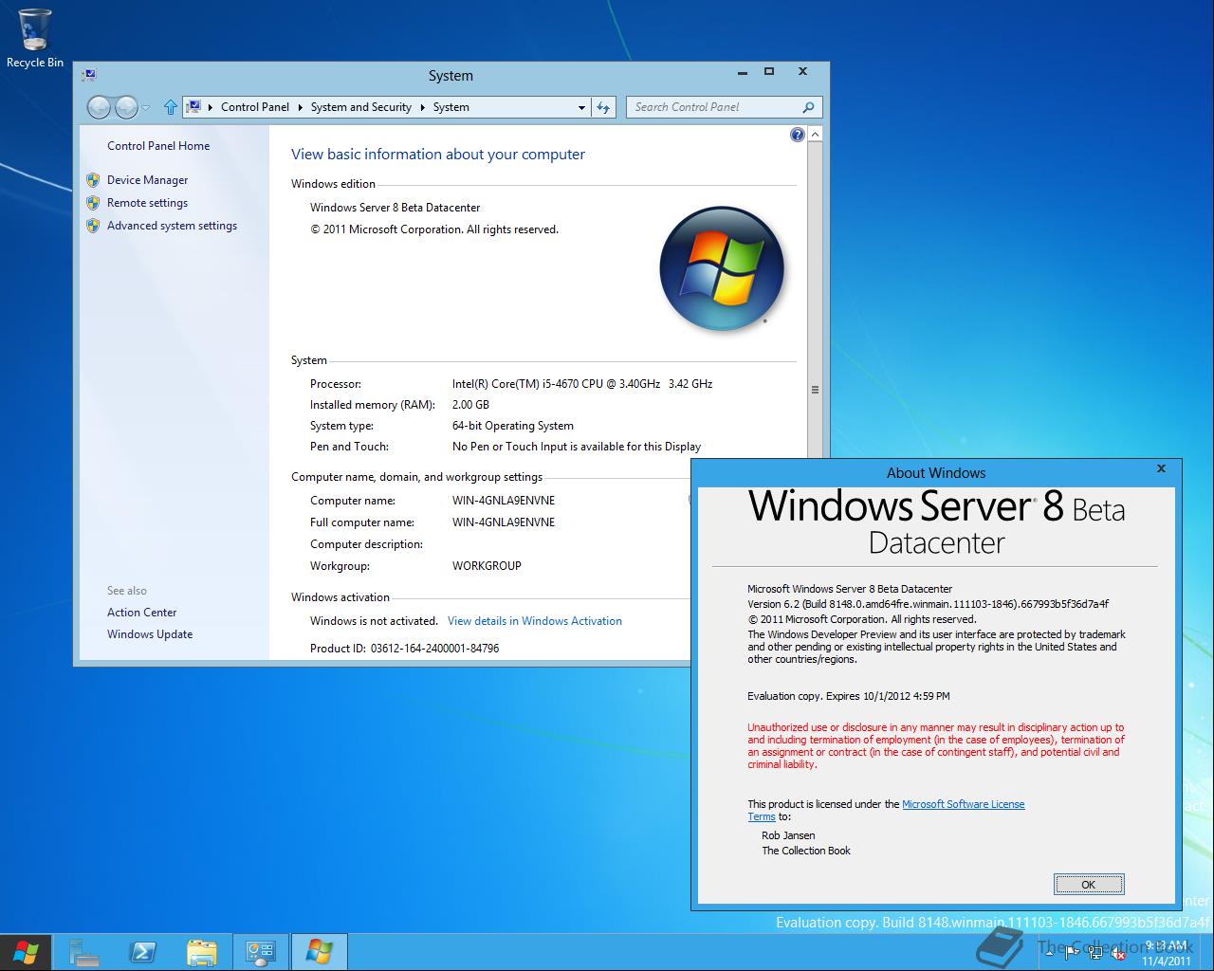Open the recent pages dropdown arrow
This screenshot has width=1214, height=971.
tap(145, 108)
